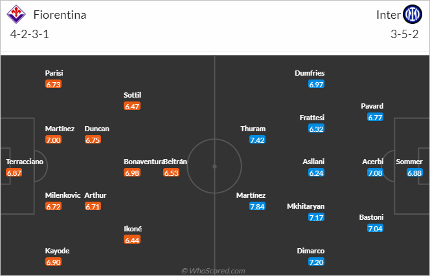Viewport: 430px width, 276px height.
Task: Select player Bonaventura on the pitch
Action: 144,162
